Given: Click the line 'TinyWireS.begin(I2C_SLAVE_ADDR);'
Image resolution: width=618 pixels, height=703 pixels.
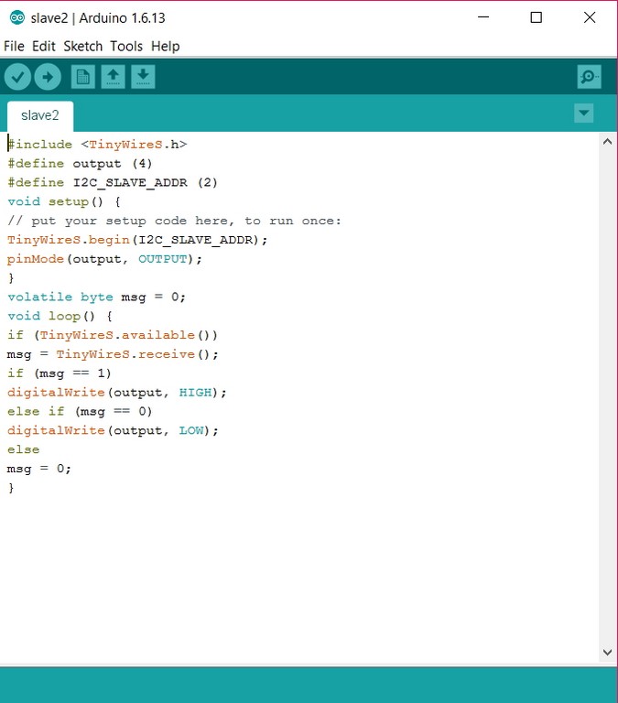Looking at the screenshot, I should click(x=137, y=240).
